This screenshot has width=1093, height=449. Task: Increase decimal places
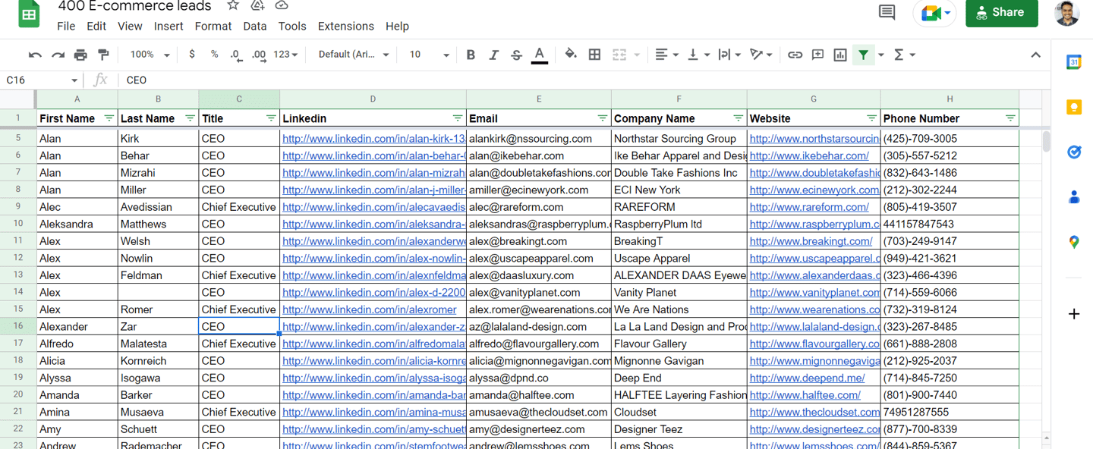point(259,55)
